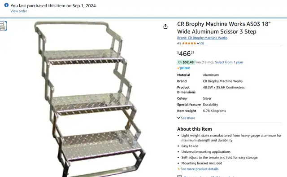The width and height of the screenshot is (287, 177).
Task: Select the product thumbnail in the left strip
Action: coord(3,26)
